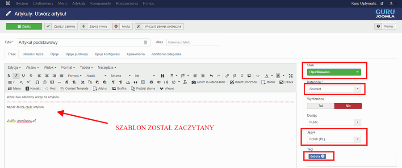Insert a bullet list
Viewport: 402px width, 168px height.
coord(171,76)
